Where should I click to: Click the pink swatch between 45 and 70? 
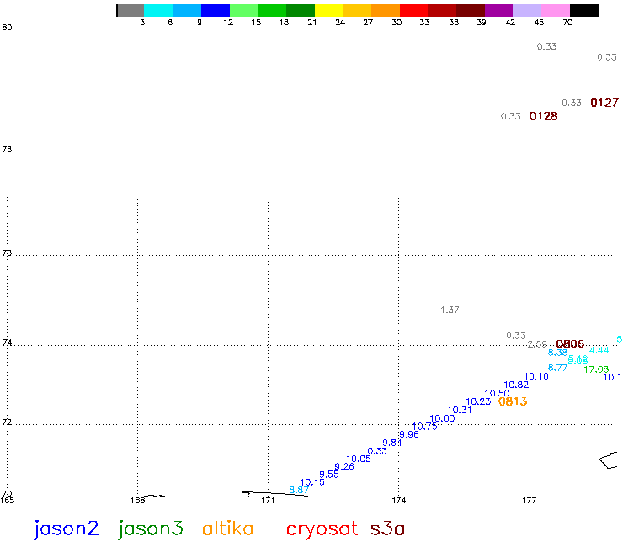[x=556, y=10]
